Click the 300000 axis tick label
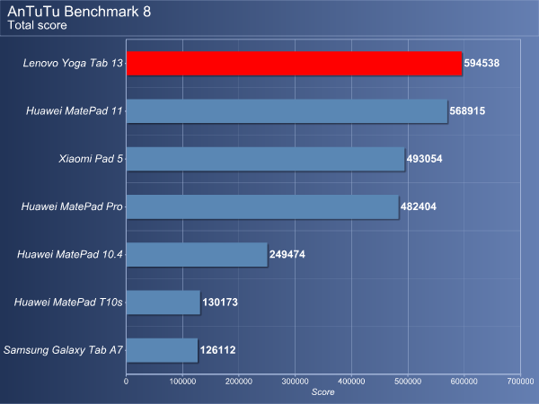 pos(295,382)
